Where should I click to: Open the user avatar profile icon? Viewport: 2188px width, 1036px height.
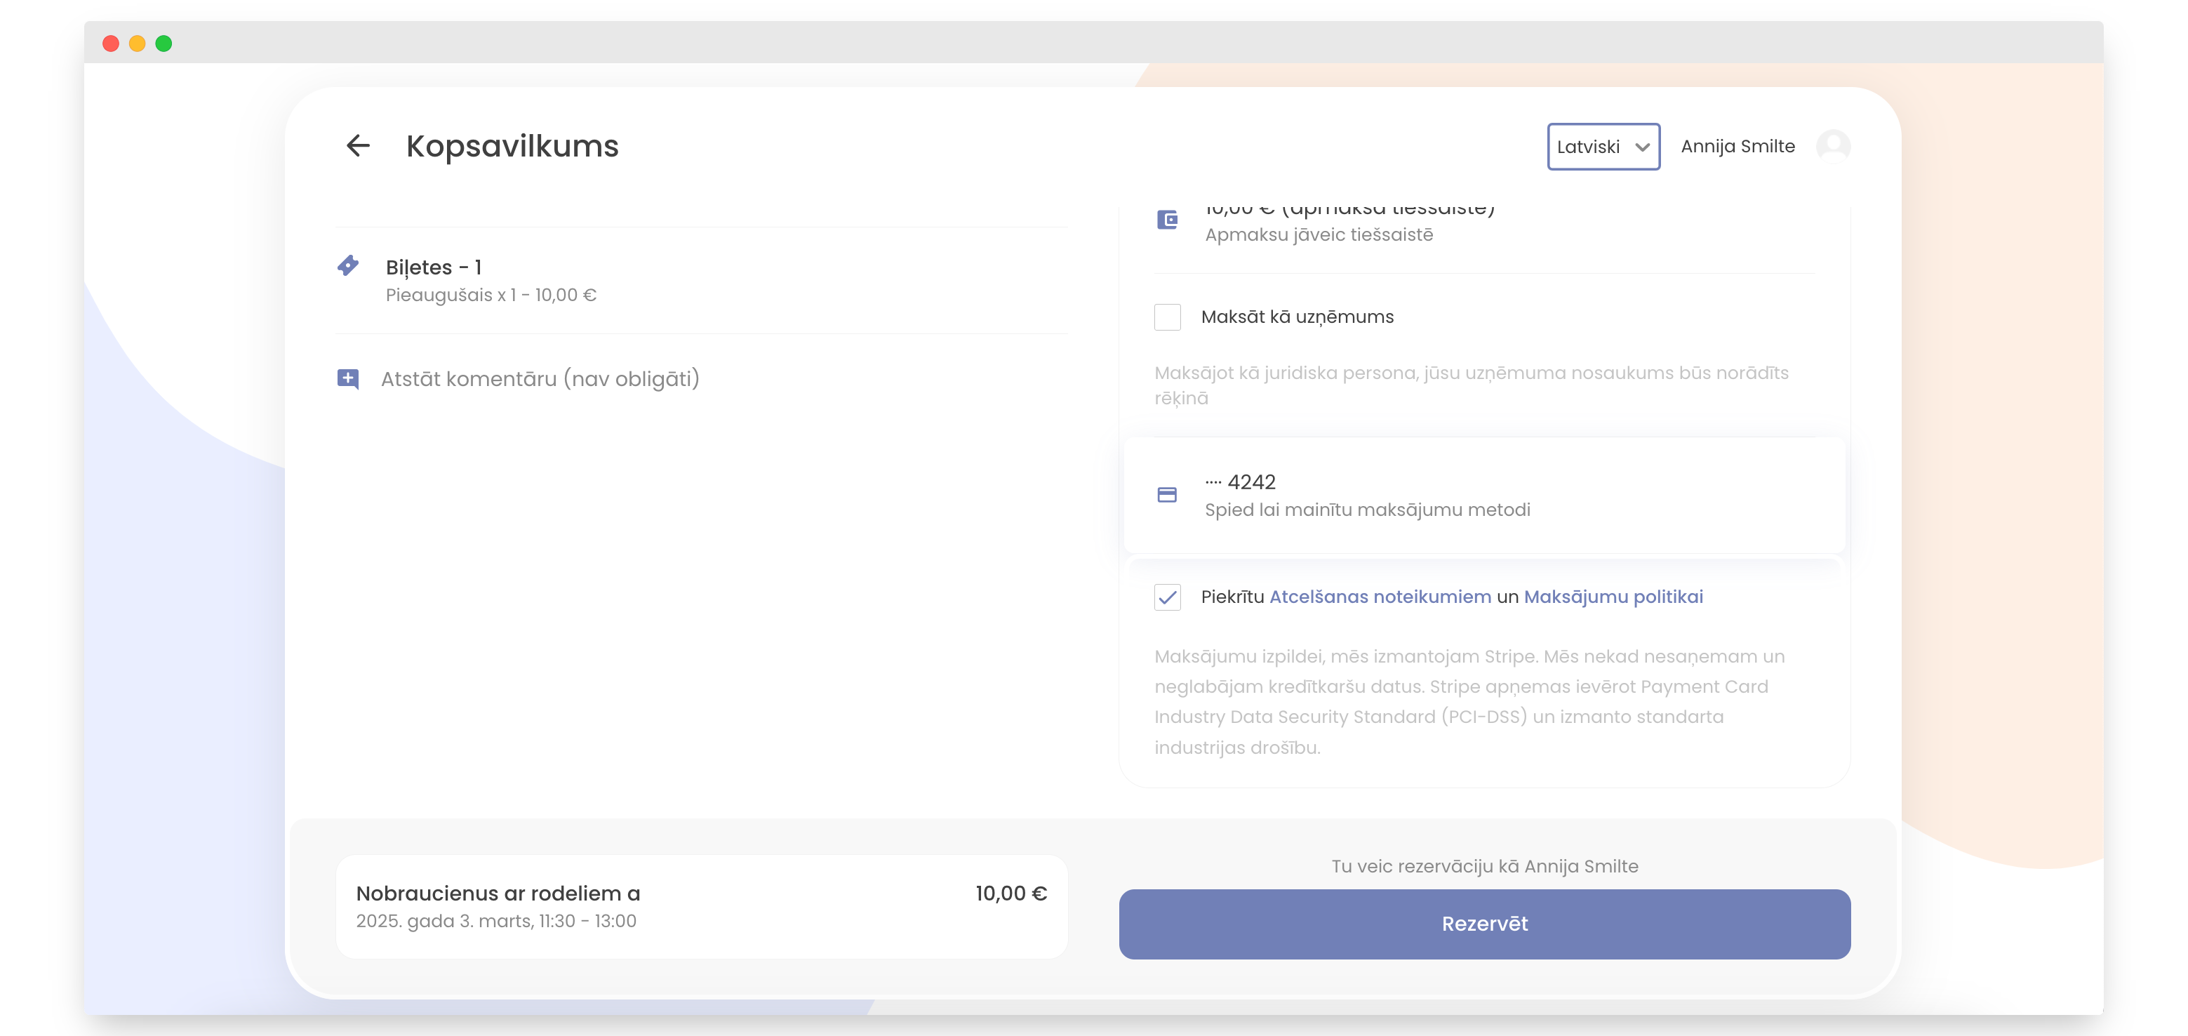pos(1833,146)
